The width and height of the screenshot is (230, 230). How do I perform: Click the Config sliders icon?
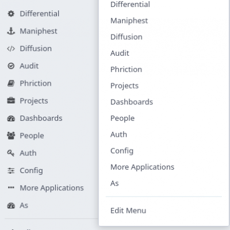click(x=11, y=171)
